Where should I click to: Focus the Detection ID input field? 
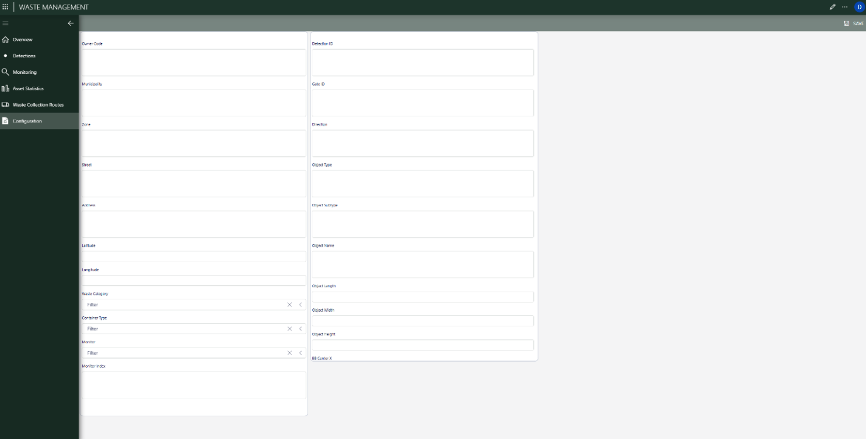coord(422,62)
